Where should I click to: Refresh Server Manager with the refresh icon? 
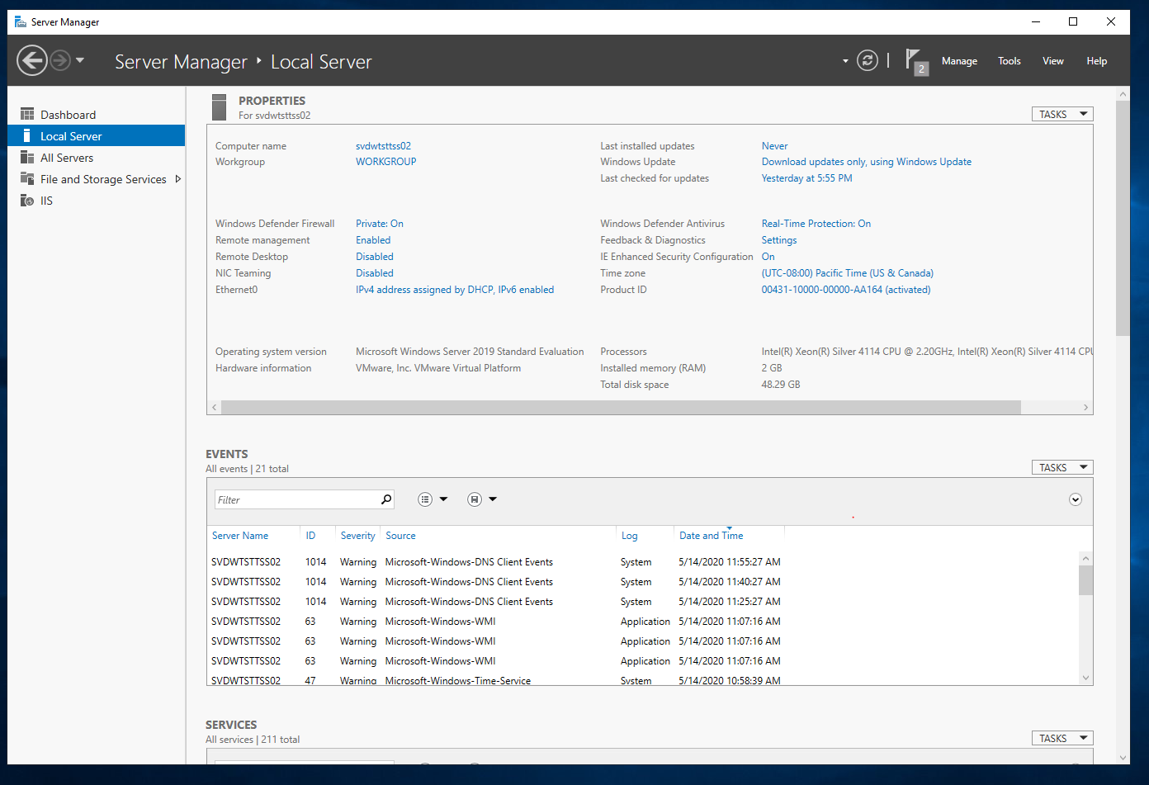pos(868,60)
